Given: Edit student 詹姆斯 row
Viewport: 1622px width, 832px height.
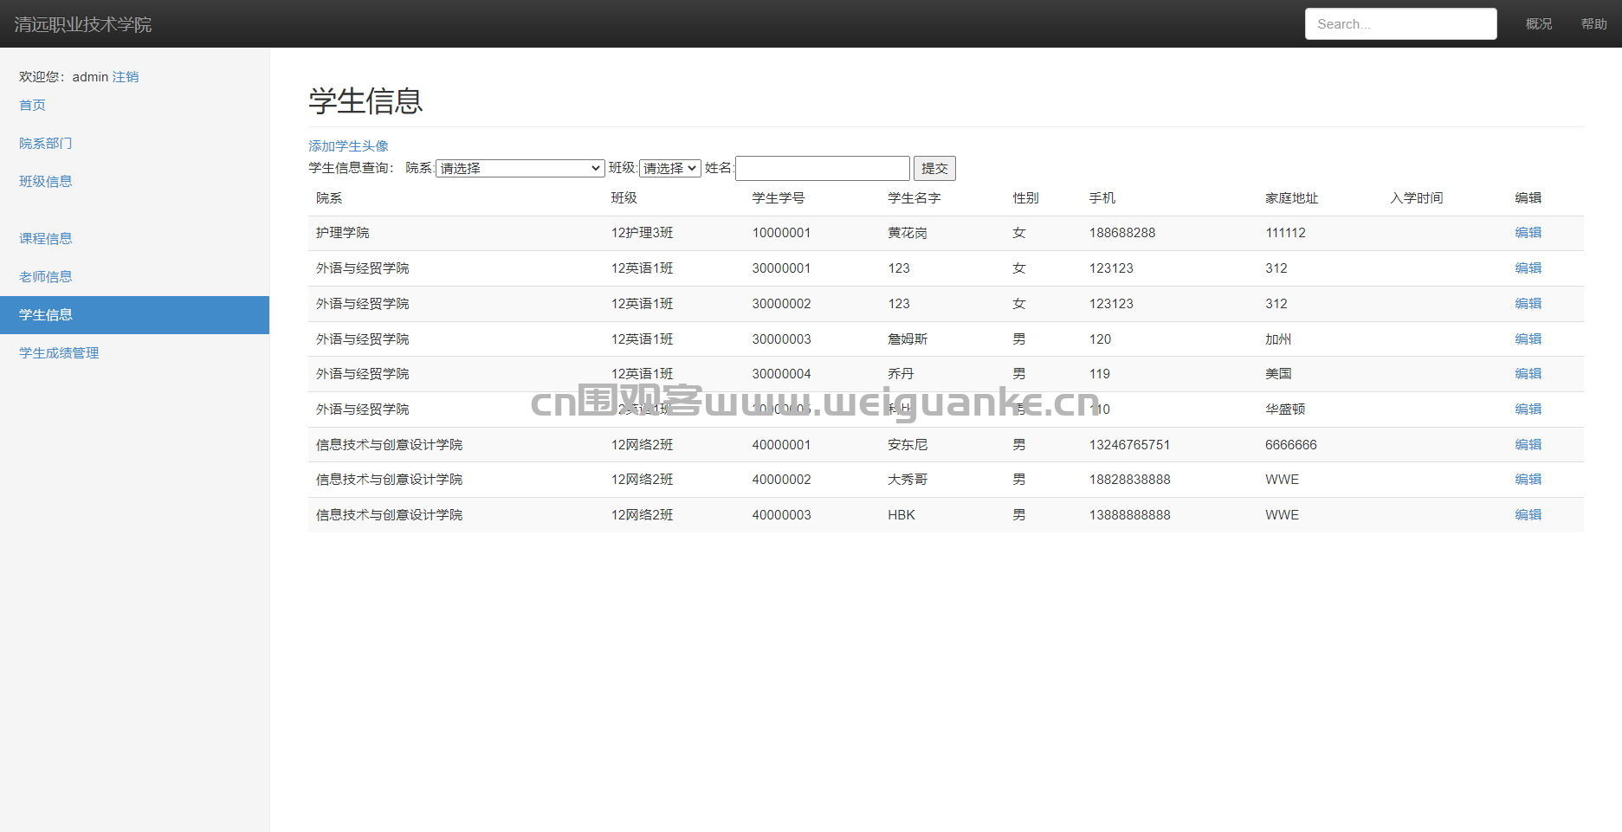Looking at the screenshot, I should click(x=1528, y=339).
